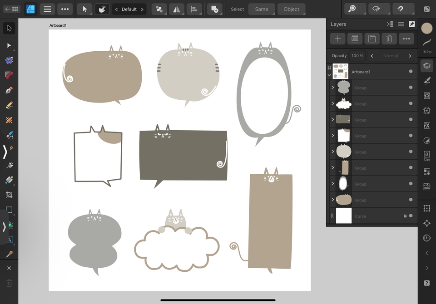Click the X deselect icon
Viewport: 436px width, 304px height.
(9, 268)
